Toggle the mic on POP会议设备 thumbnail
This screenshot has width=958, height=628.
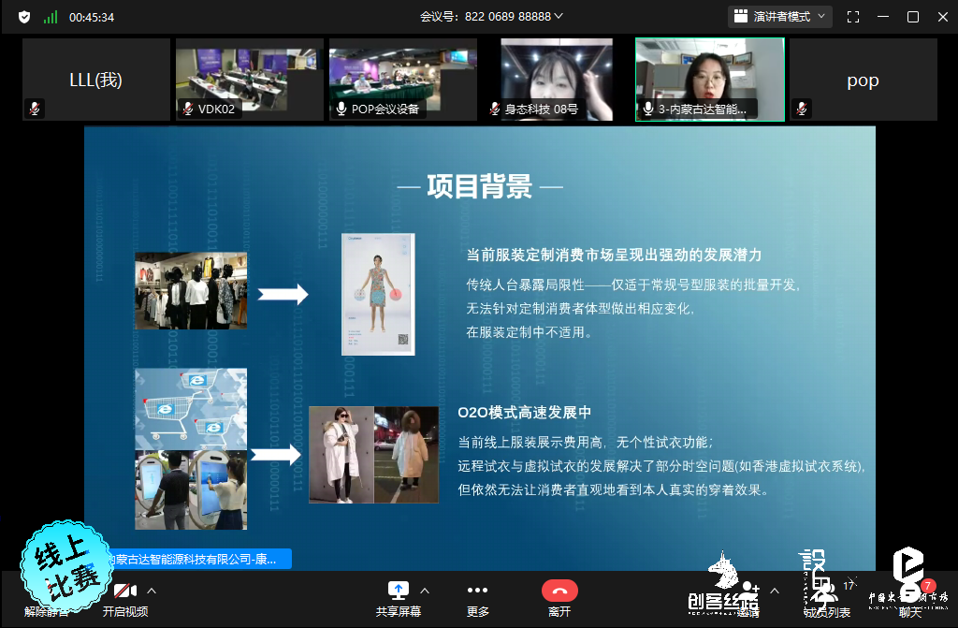[340, 109]
